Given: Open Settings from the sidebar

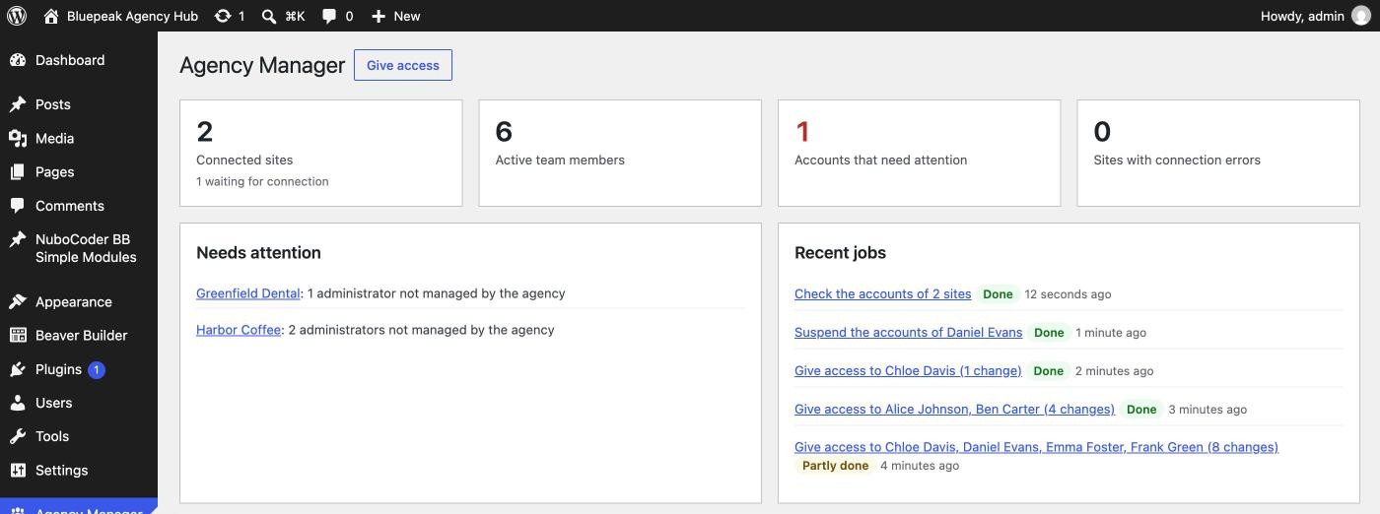Looking at the screenshot, I should 79,470.
